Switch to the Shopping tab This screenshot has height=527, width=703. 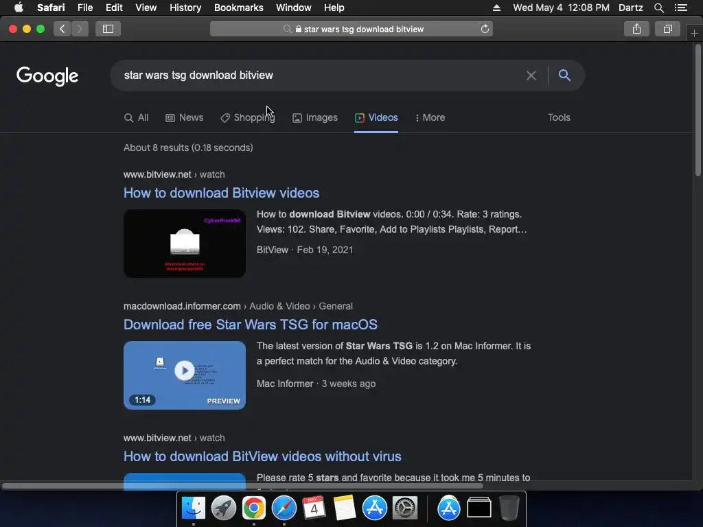247,117
